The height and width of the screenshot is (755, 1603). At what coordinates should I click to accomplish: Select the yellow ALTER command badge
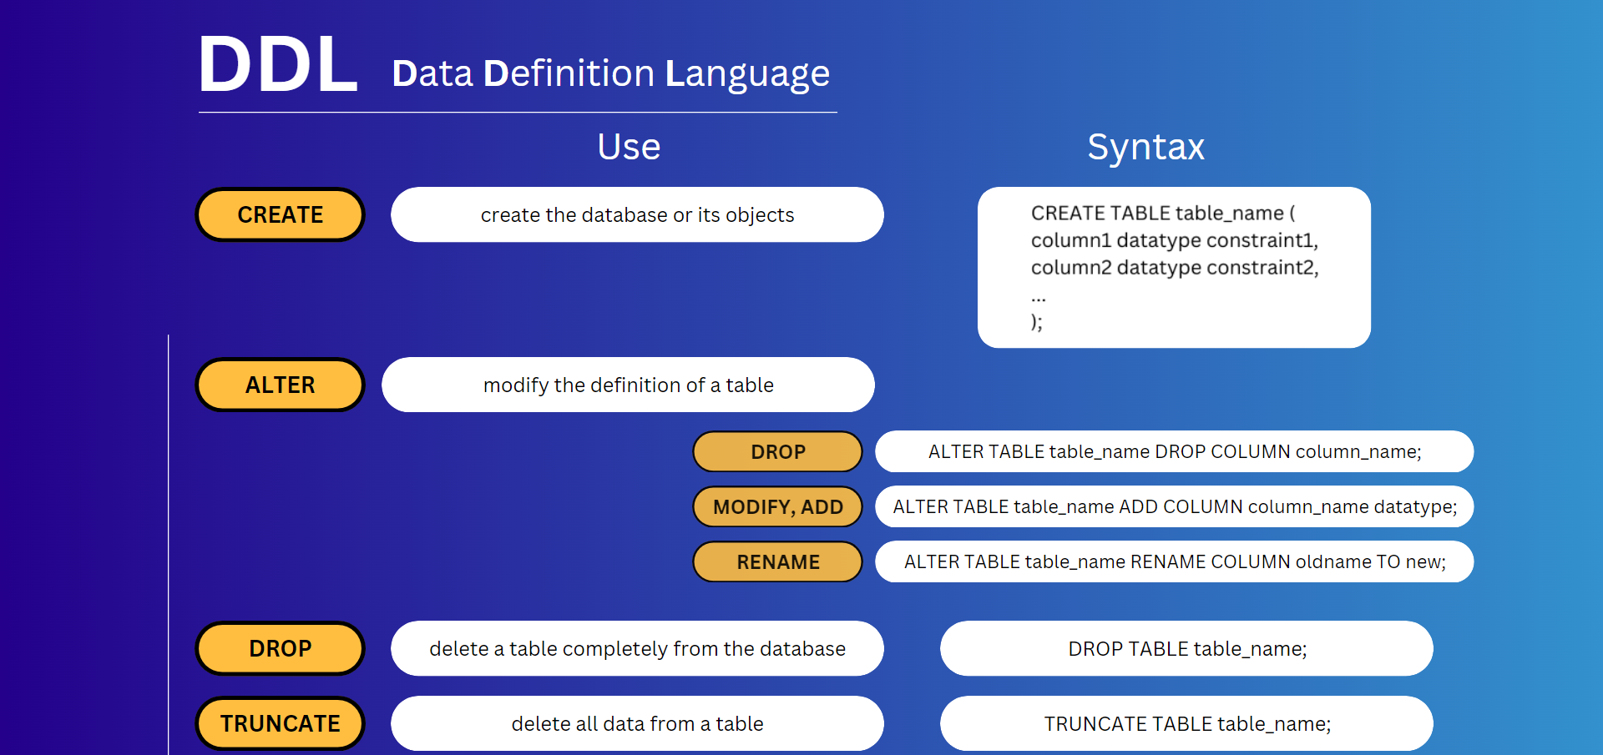click(x=280, y=385)
